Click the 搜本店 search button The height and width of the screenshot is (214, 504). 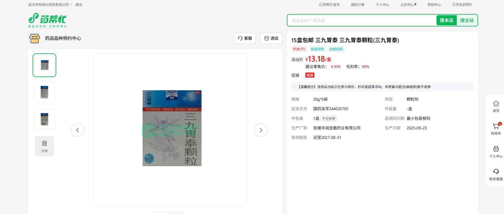tap(446, 20)
